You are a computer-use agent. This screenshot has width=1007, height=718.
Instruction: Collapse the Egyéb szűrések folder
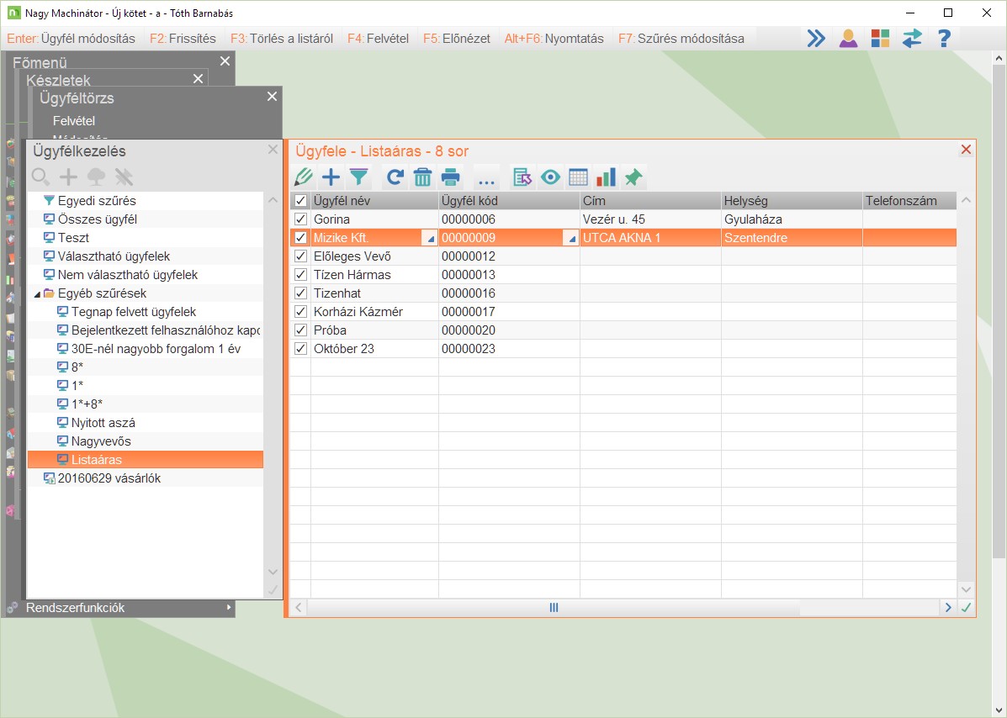click(x=36, y=293)
